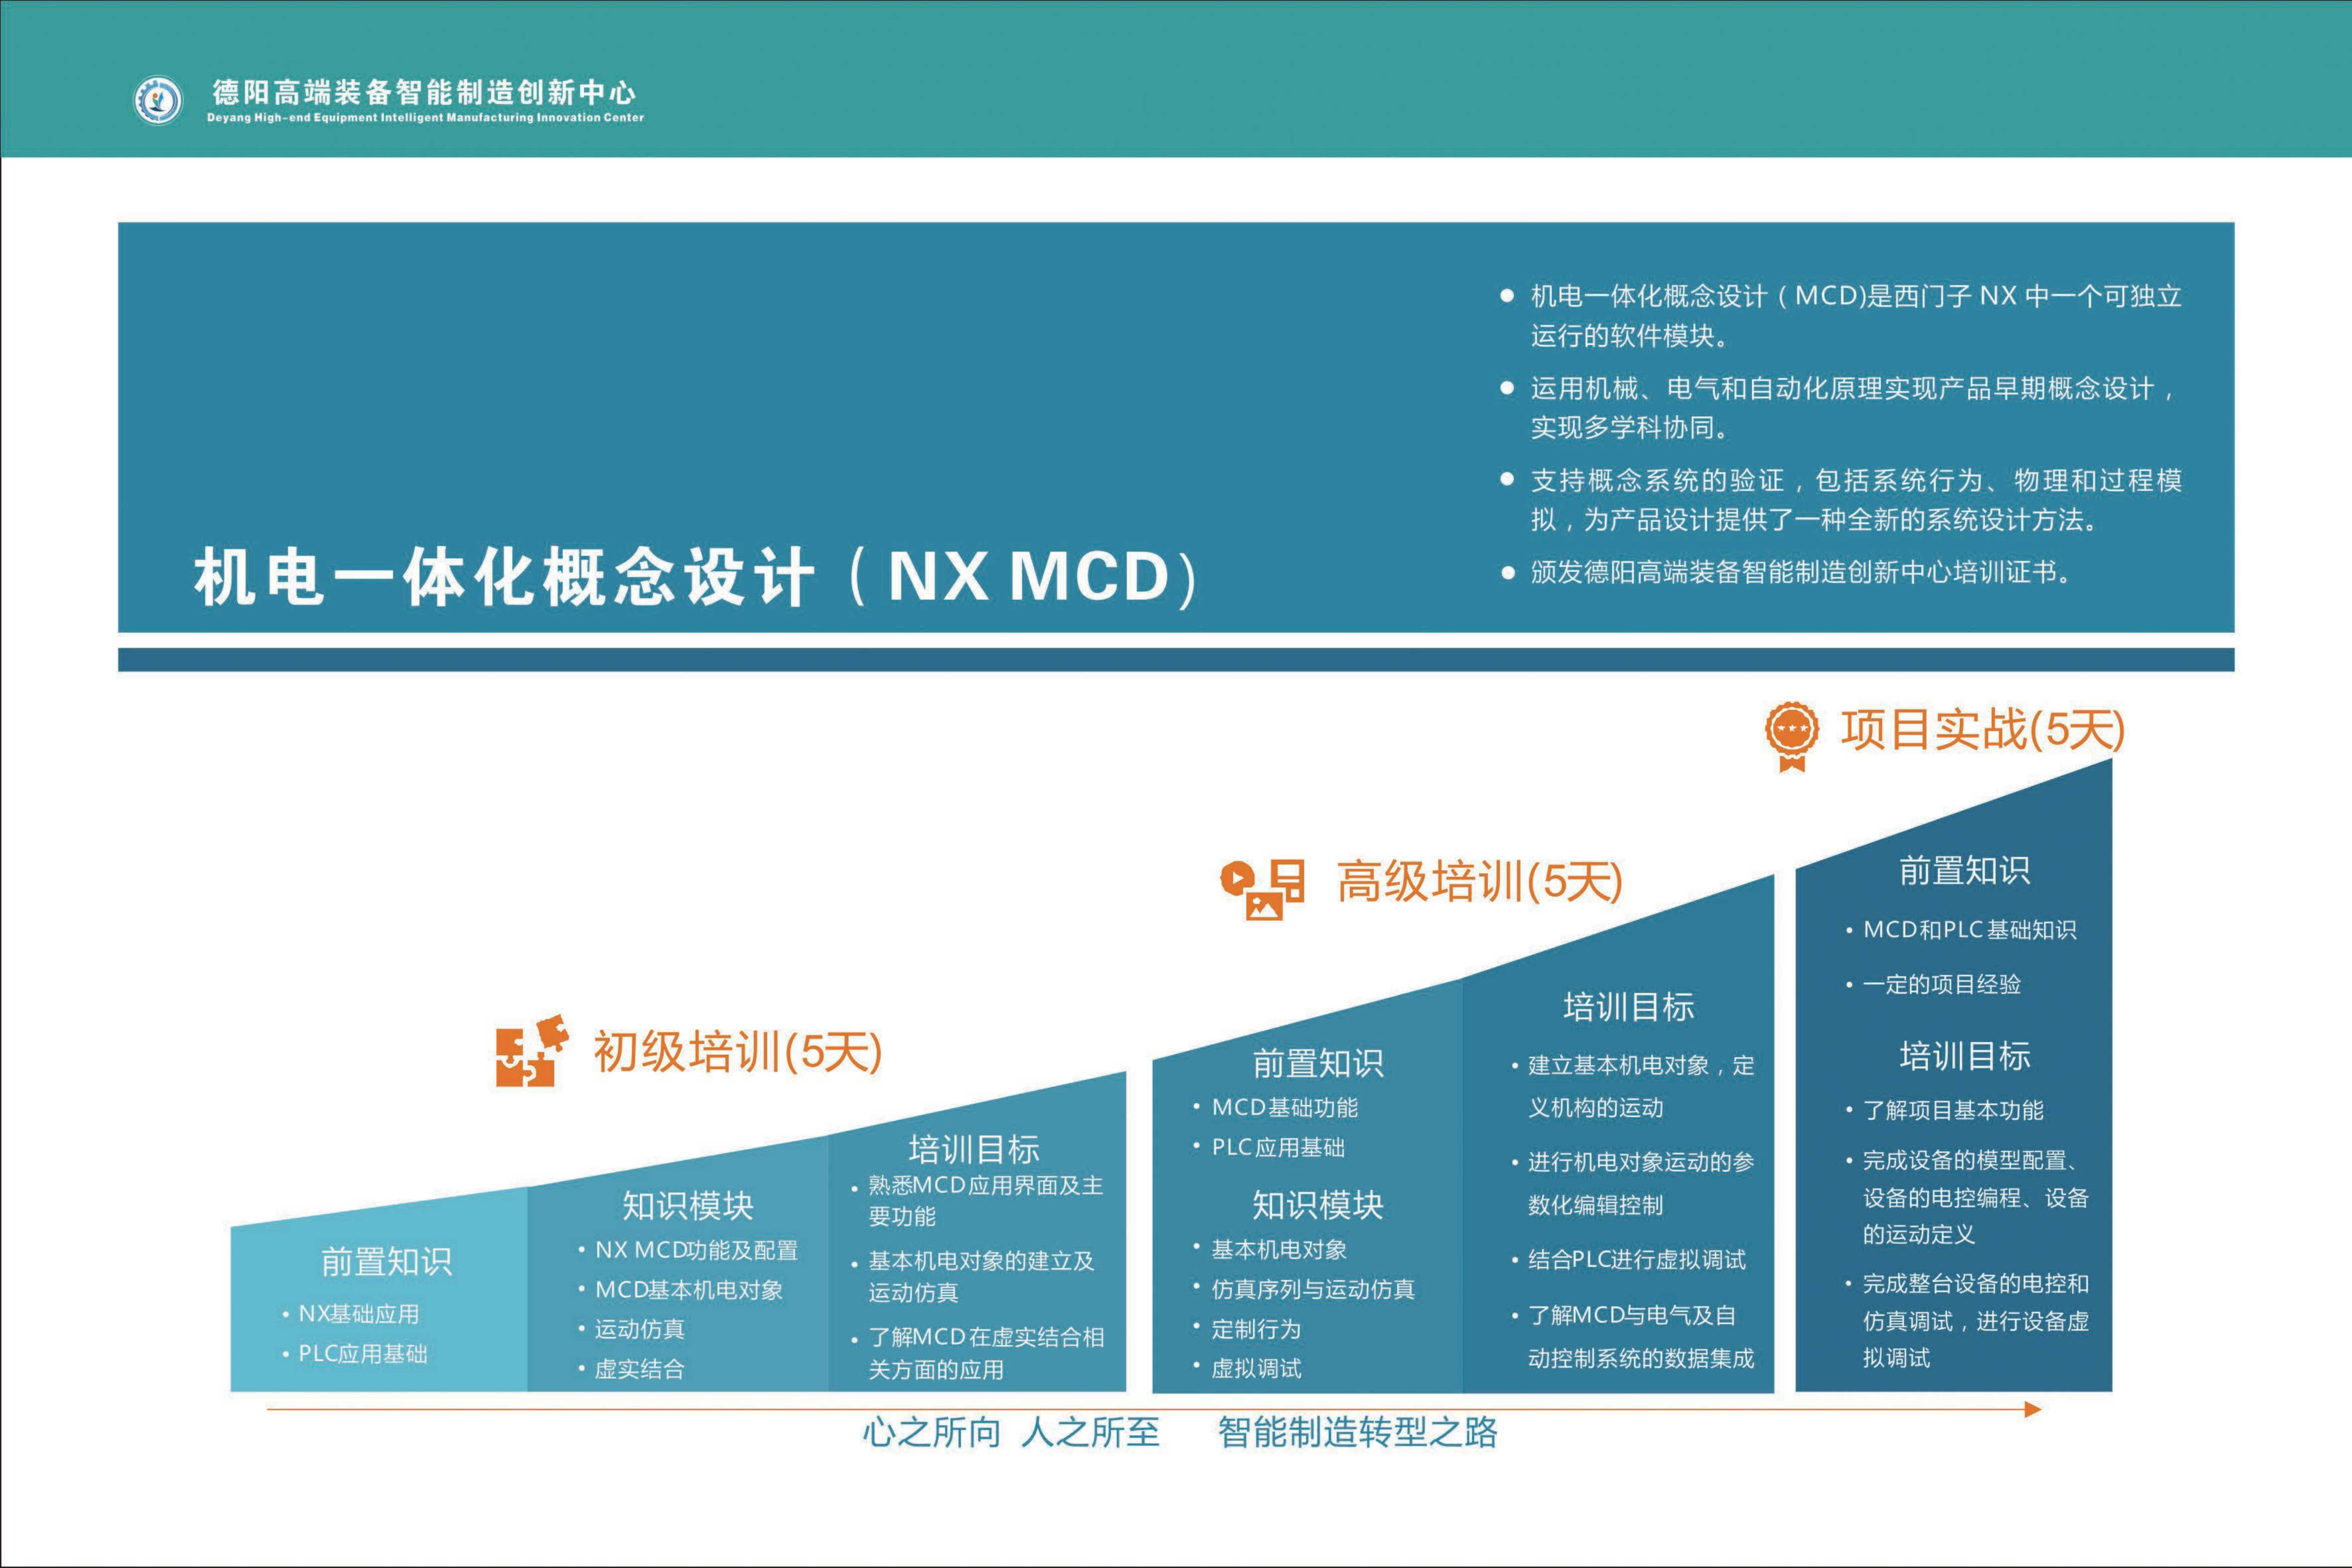The height and width of the screenshot is (1568, 2352).
Task: Click the 项目实战(5天) heading
Action: [x=1982, y=729]
